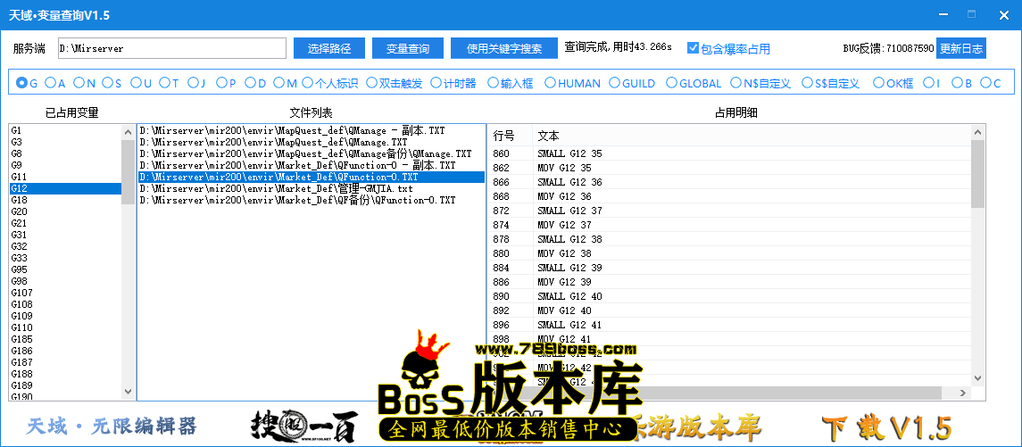Select the QManage备份\QManage.TXT file
The image size is (1022, 447).
311,153
